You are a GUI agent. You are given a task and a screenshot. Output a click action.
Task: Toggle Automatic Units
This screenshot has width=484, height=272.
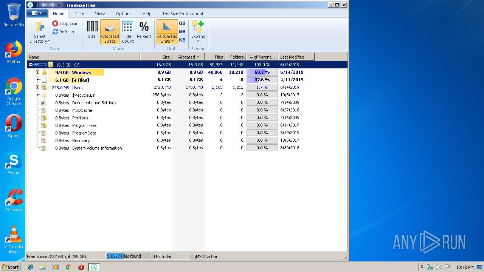[167, 32]
